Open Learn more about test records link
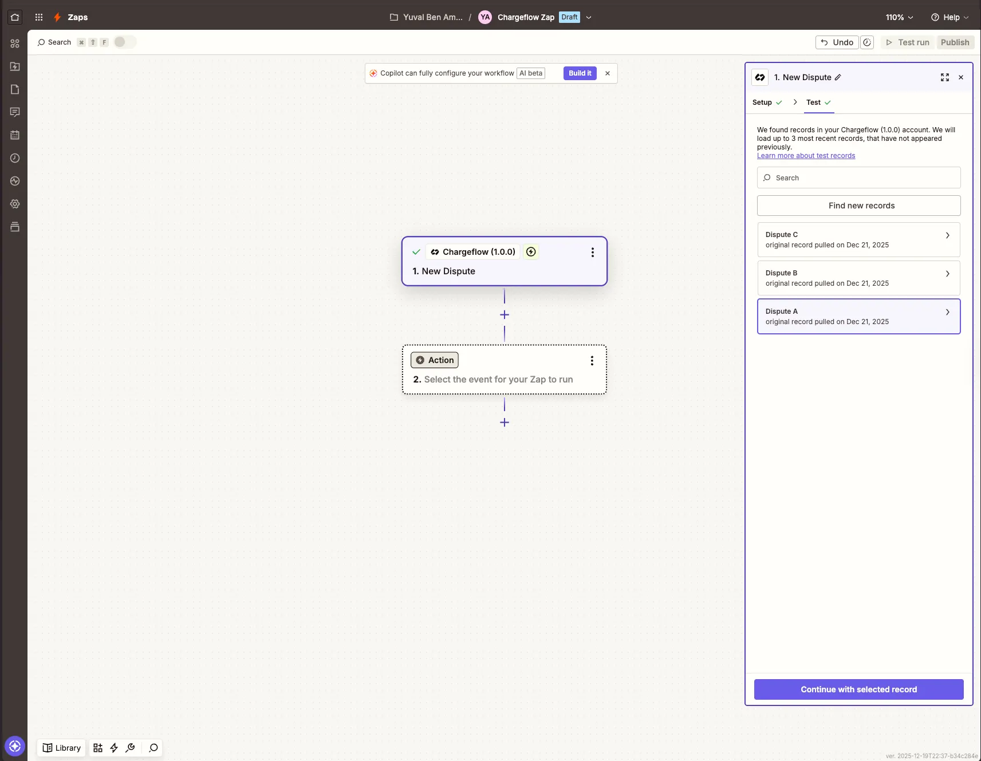The image size is (981, 761). click(x=806, y=156)
